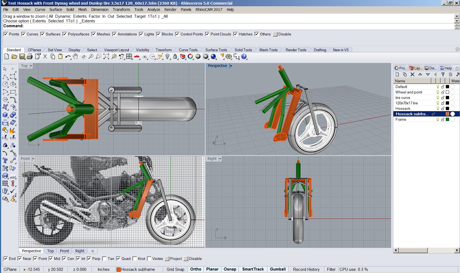Select the Polyline tool in left sidebar
This screenshot has width=460, height=273.
(x=5, y=77)
